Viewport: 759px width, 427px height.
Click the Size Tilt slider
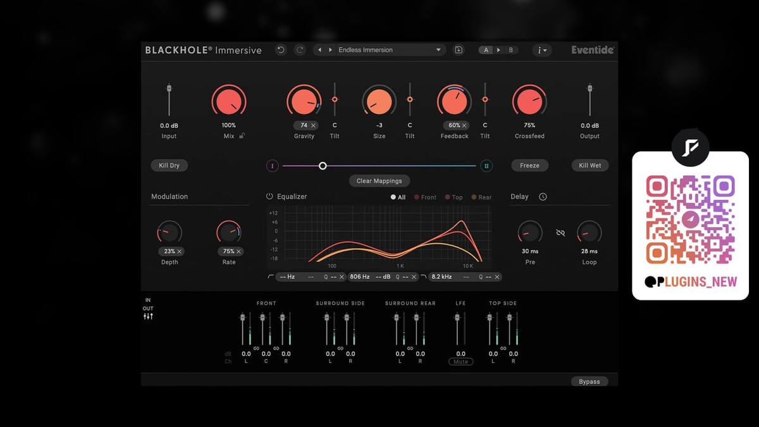click(x=410, y=99)
